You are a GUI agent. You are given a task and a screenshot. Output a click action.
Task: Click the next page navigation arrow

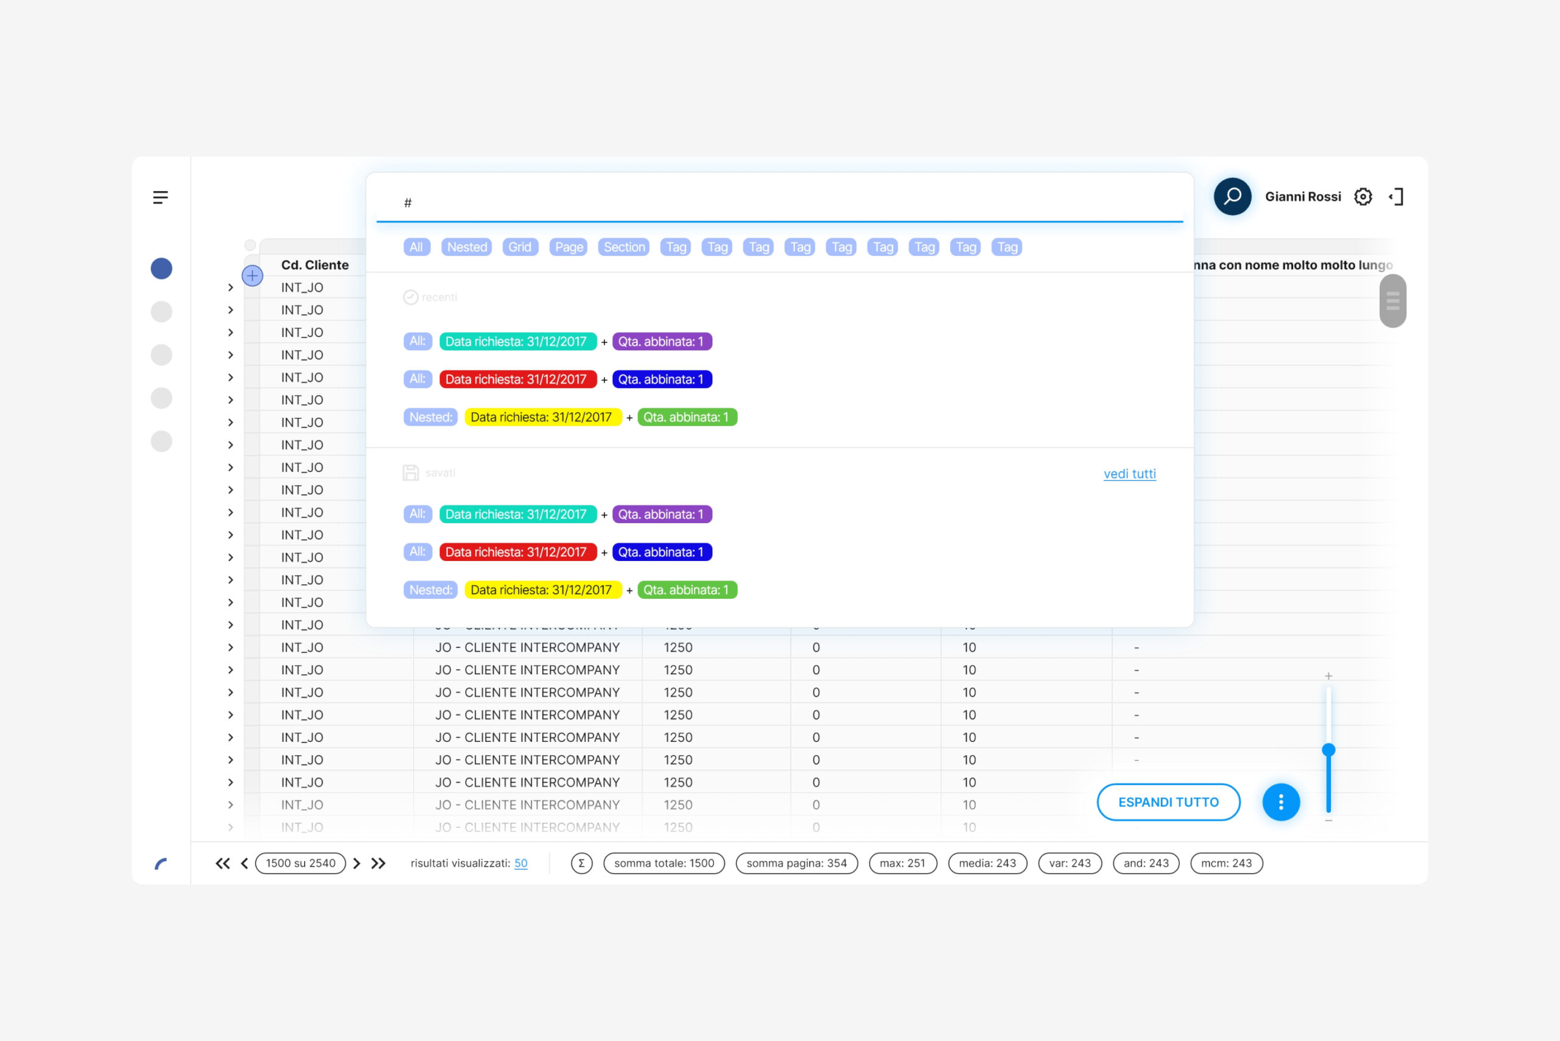click(x=357, y=862)
